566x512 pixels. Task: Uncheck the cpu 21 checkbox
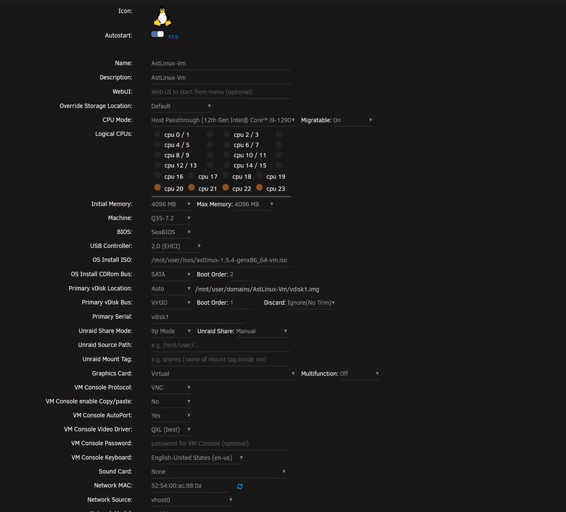(191, 188)
